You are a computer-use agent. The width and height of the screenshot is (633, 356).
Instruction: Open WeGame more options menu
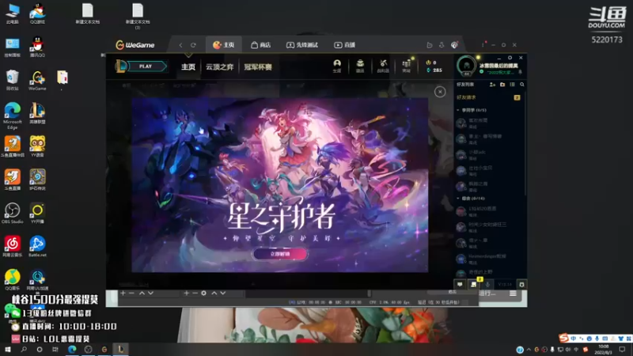click(483, 44)
